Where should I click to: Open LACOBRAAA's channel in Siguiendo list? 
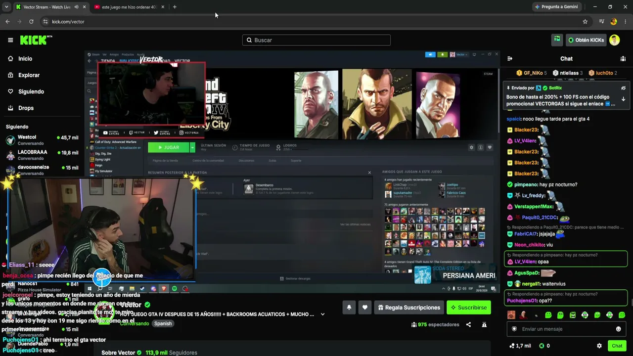click(42, 155)
